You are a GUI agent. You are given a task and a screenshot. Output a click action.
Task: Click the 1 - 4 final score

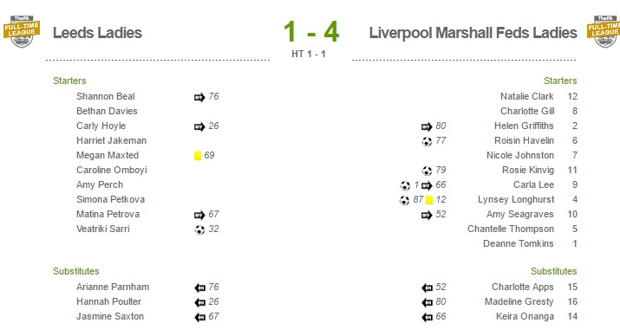[311, 32]
